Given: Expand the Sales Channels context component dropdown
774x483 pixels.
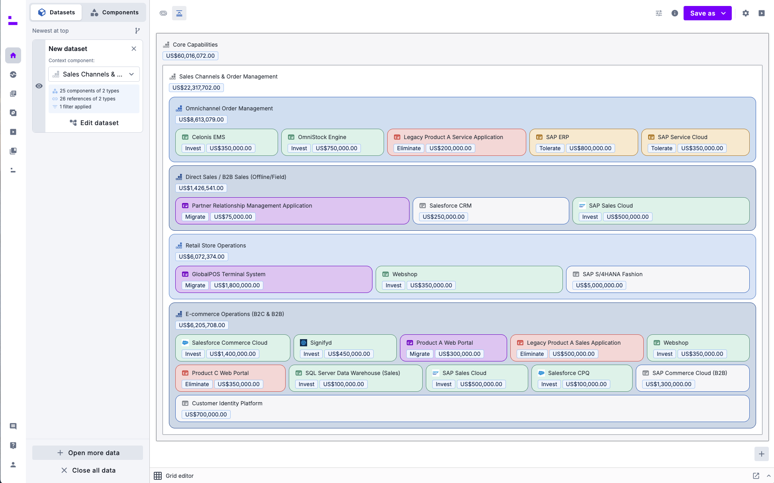Looking at the screenshot, I should 94,74.
